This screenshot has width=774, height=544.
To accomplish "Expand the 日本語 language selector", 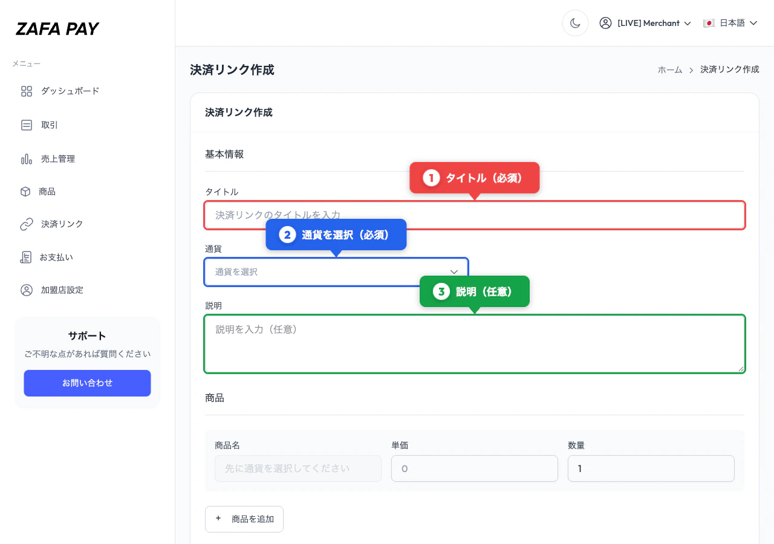I will click(x=730, y=22).
